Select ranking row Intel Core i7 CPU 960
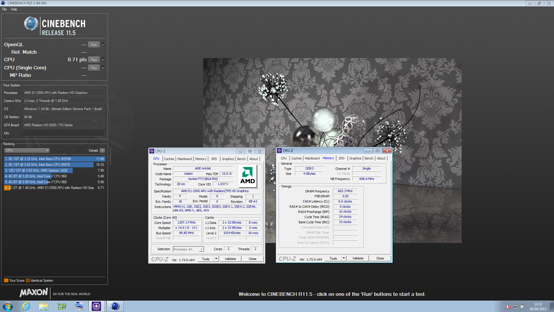 (54, 176)
